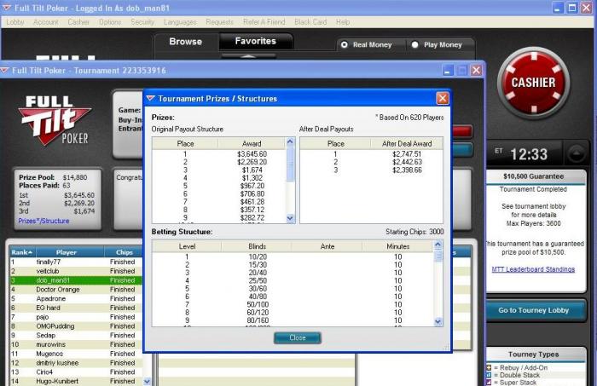Open the Security menu
The width and height of the screenshot is (597, 386).
coord(142,22)
